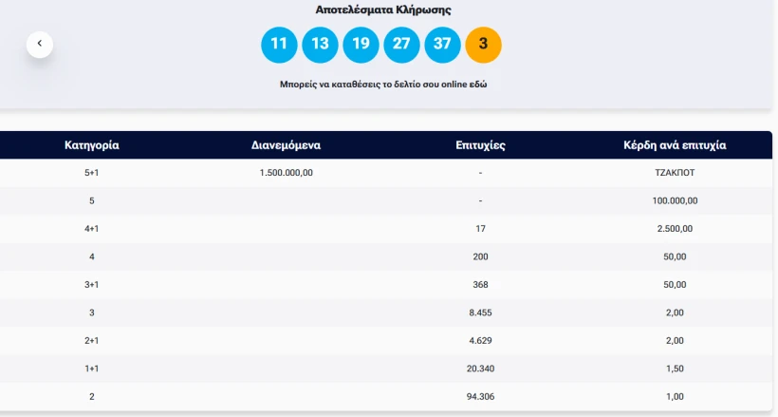Click the ΤΖΑΚΠΟΤ cell
Screen dimensions: 778x417
[675, 173]
